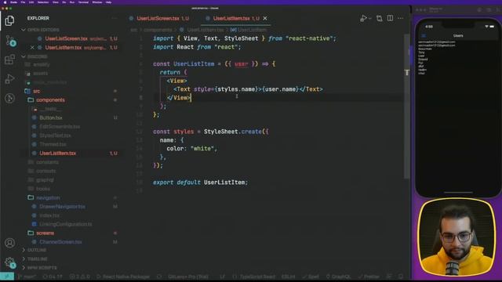Screen dimensions: 502x282
Task: Click GitLens+ Pro (Trial) in status bar
Action: tap(188, 277)
